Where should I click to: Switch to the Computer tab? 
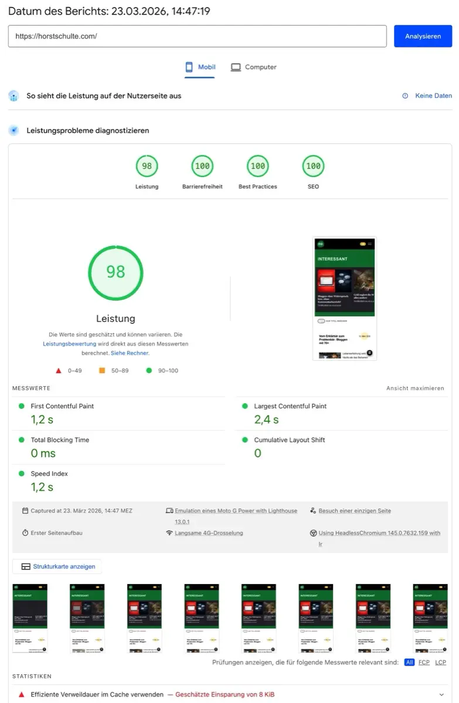coord(253,67)
